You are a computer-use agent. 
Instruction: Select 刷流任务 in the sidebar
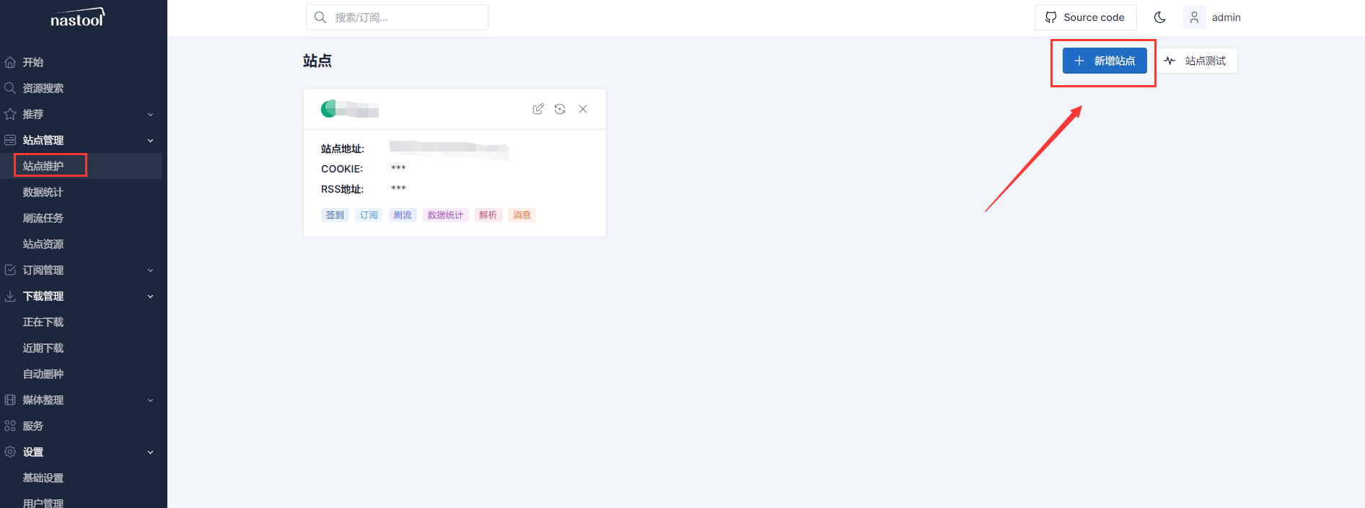(43, 218)
